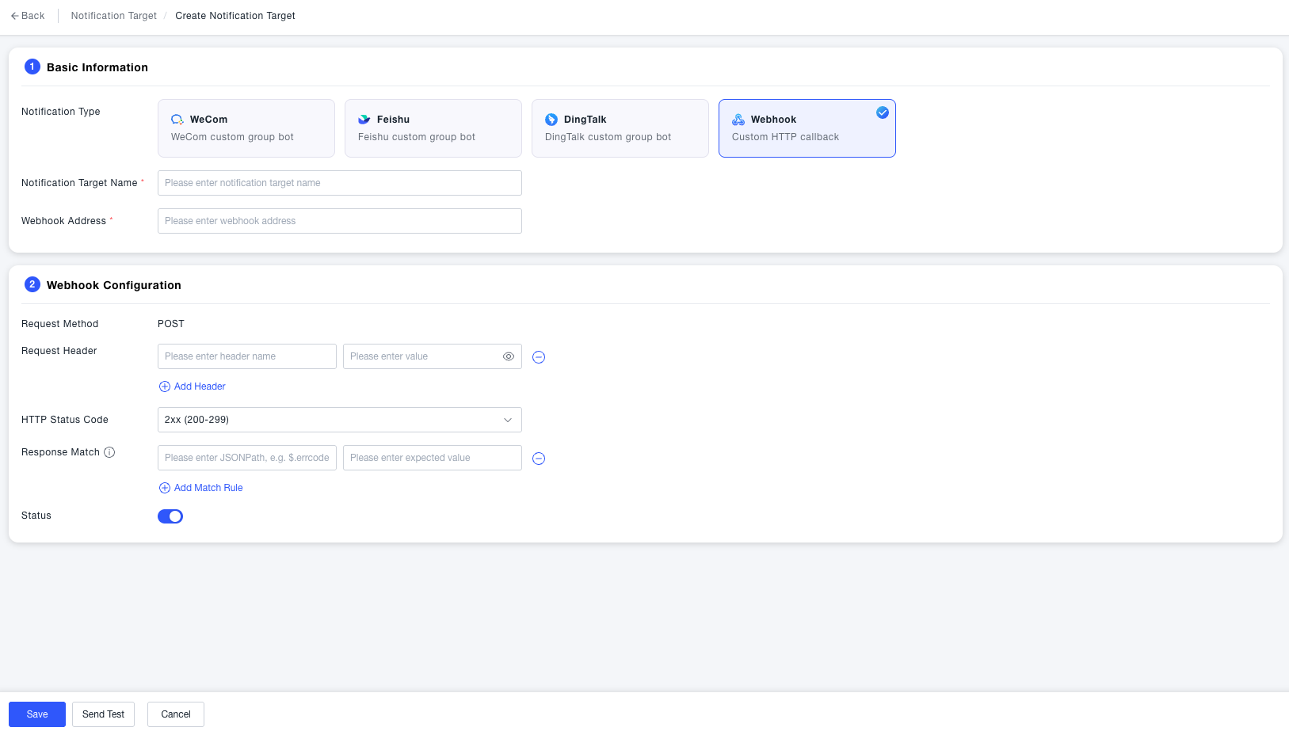Click the Webhook Configuration section heading
Screen dimensions: 1289x731
[114, 285]
